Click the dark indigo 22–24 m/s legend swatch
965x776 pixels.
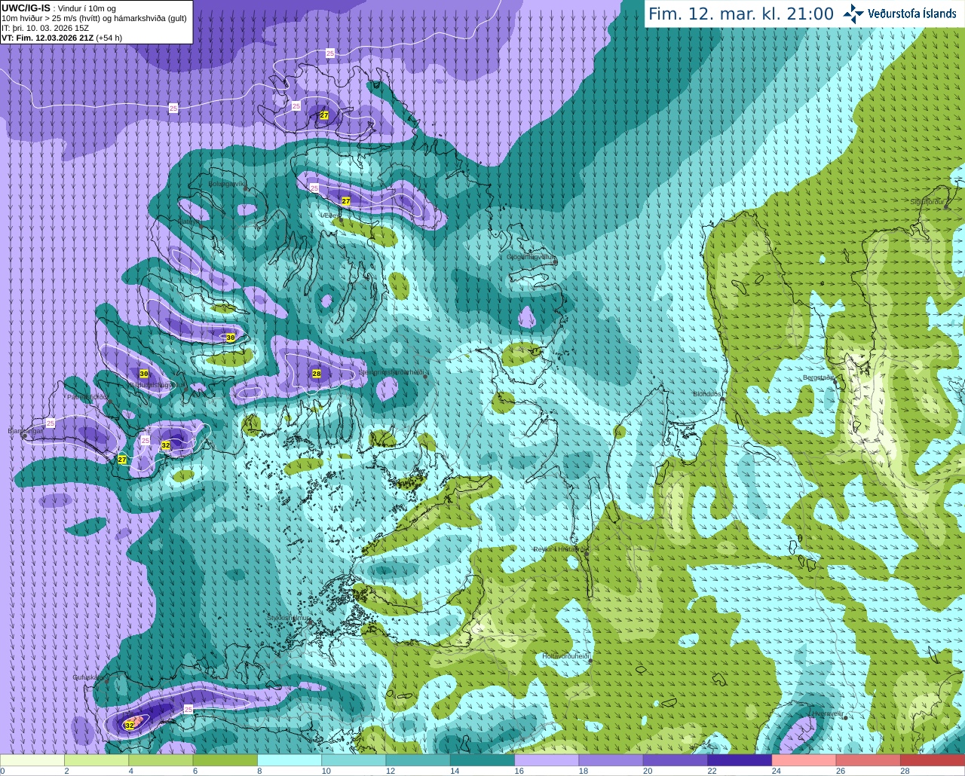click(x=740, y=760)
